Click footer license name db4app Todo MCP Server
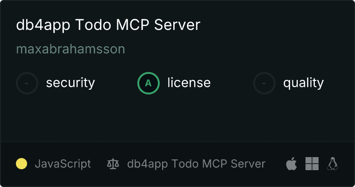Image resolution: width=355 pixels, height=187 pixels. pos(196,164)
